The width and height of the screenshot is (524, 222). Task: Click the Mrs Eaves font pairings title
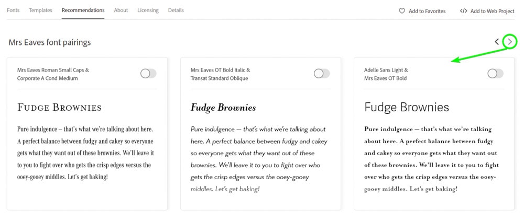pyautogui.click(x=50, y=42)
